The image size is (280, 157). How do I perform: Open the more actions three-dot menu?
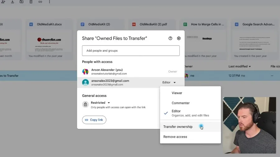[49, 2]
